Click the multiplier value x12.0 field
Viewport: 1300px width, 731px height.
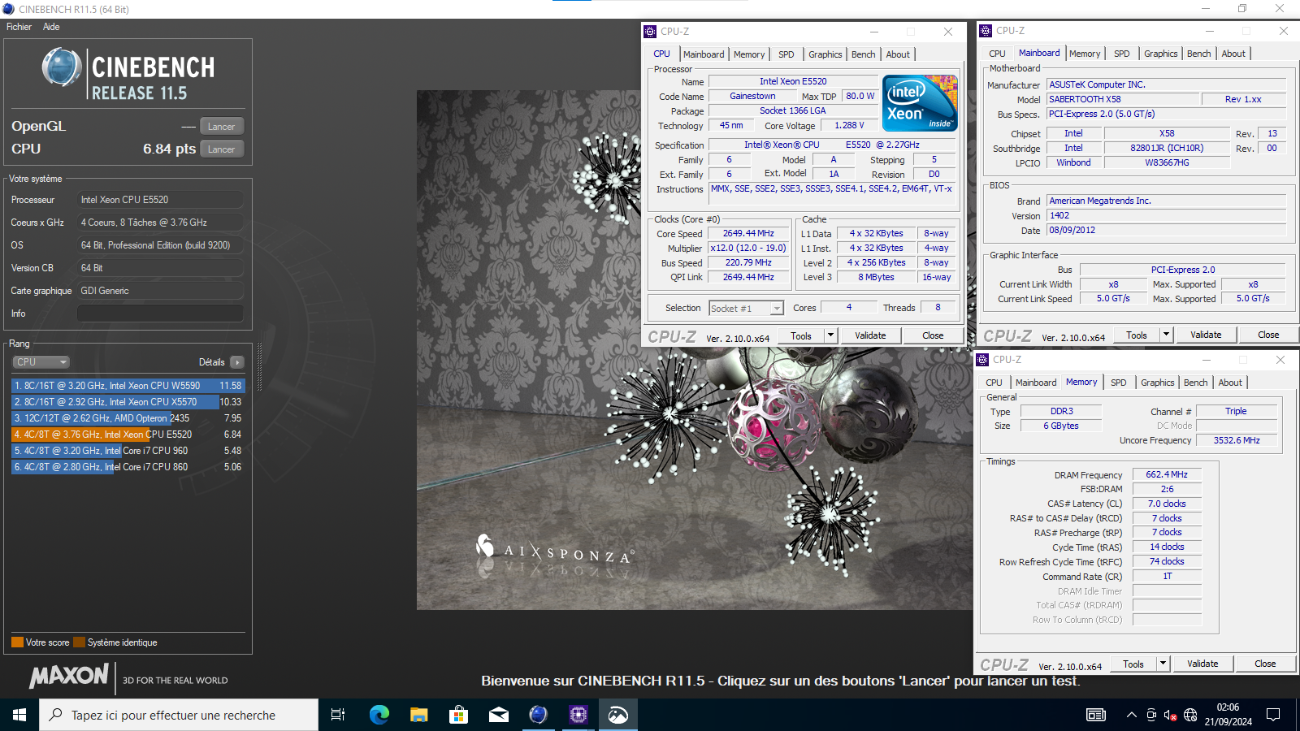coord(748,249)
